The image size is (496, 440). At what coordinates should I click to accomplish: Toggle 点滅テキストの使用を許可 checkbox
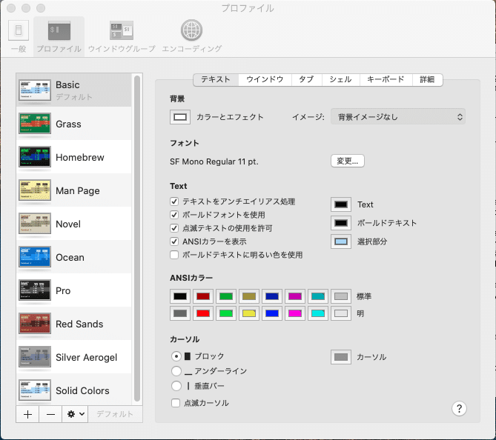[x=174, y=228]
